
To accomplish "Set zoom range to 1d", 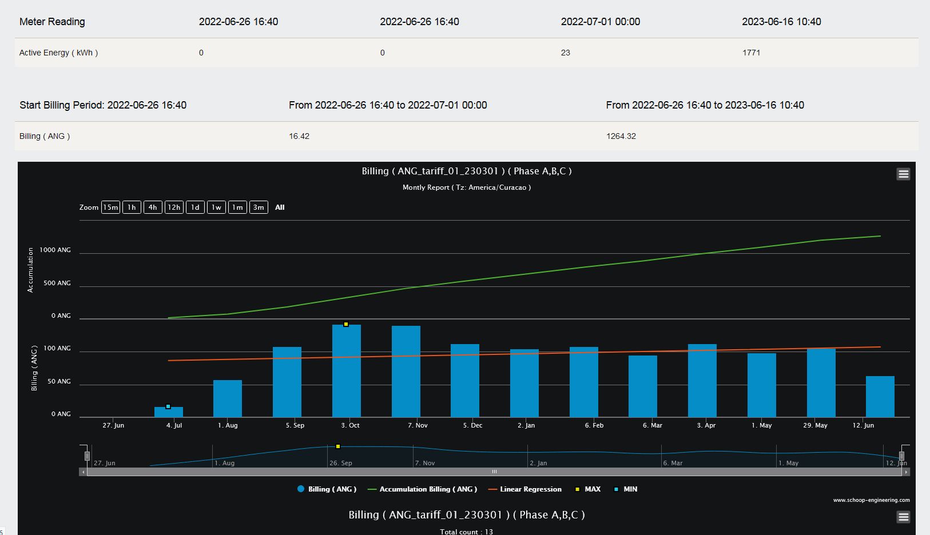I will (195, 207).
